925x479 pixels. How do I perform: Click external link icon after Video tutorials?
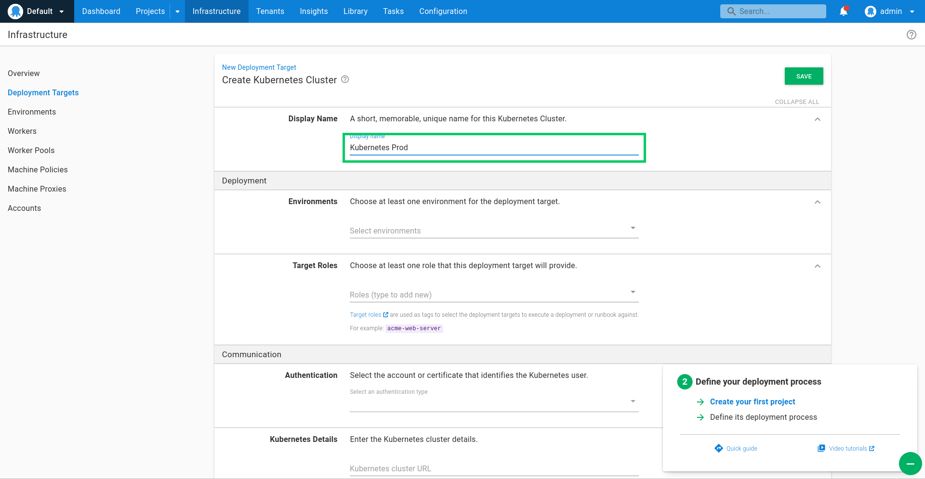pos(872,449)
